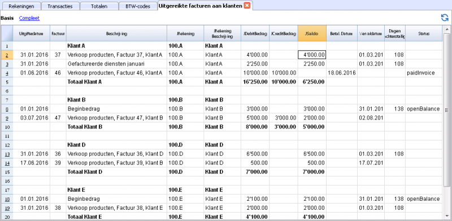Screen dimensions: 452x221
Task: Open the Transacties tab
Action: click(x=60, y=6)
